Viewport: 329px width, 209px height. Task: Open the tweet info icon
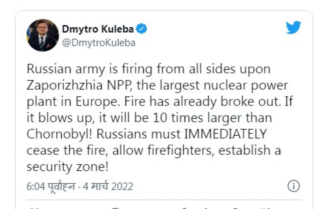pyautogui.click(x=293, y=186)
